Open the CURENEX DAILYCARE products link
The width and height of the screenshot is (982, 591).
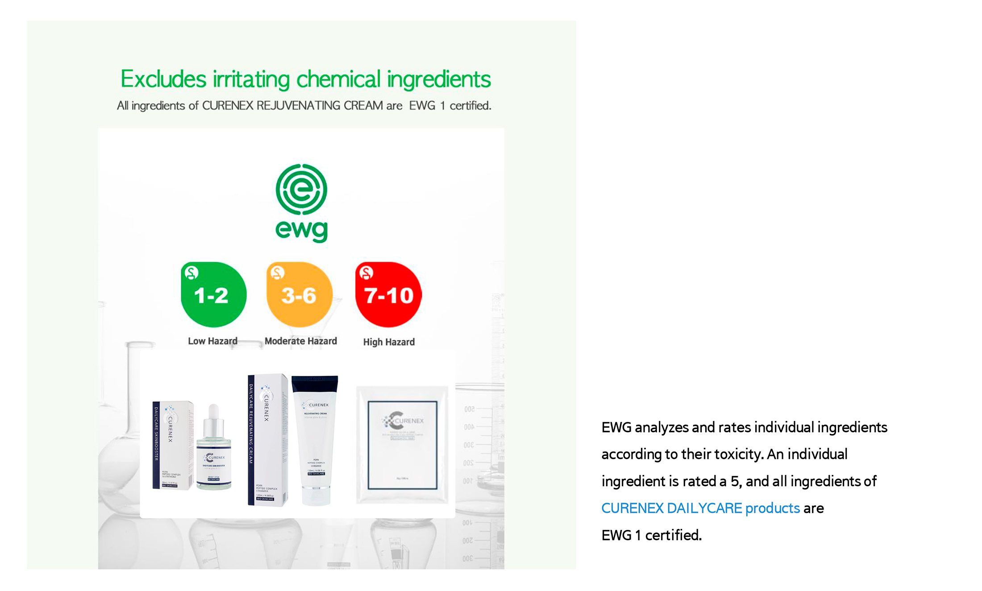[700, 508]
